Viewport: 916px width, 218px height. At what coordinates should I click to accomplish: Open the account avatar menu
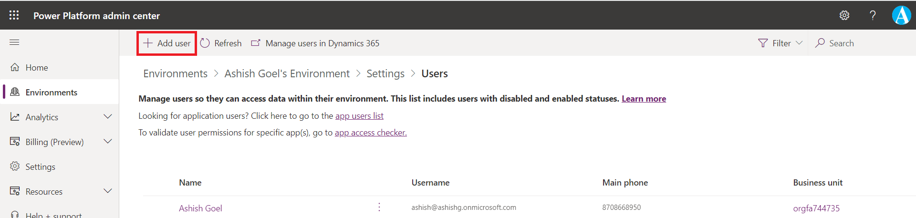[901, 15]
